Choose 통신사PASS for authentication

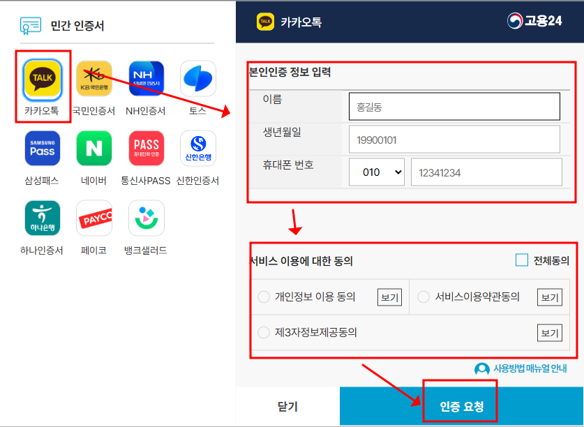pyautogui.click(x=145, y=148)
